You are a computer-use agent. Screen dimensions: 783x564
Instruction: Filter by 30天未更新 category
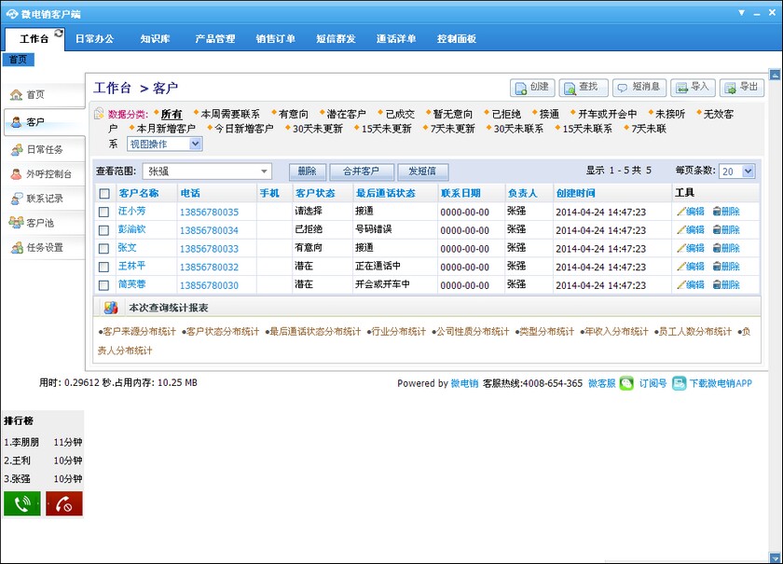pyautogui.click(x=318, y=129)
